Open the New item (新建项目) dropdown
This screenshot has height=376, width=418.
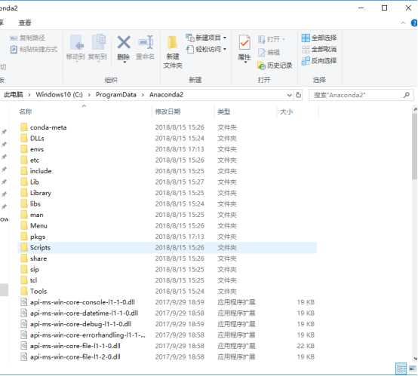tap(206, 38)
